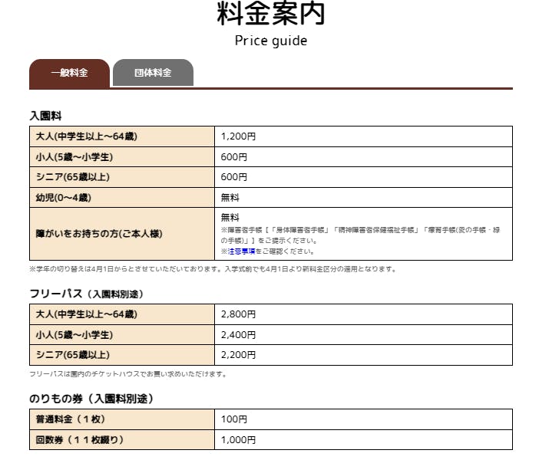Click the 2,200円 senior free pass price

tap(237, 355)
